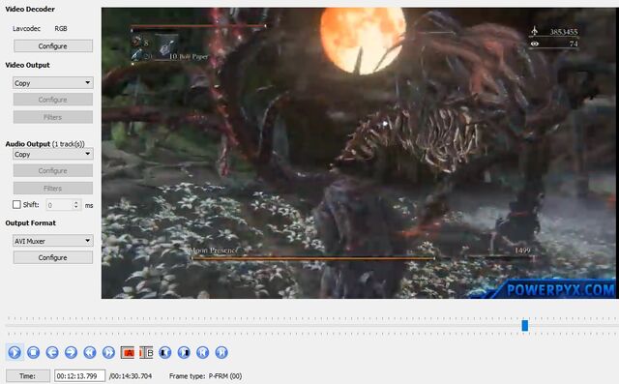
Task: Jump to the previous keyframe
Action: (90, 352)
